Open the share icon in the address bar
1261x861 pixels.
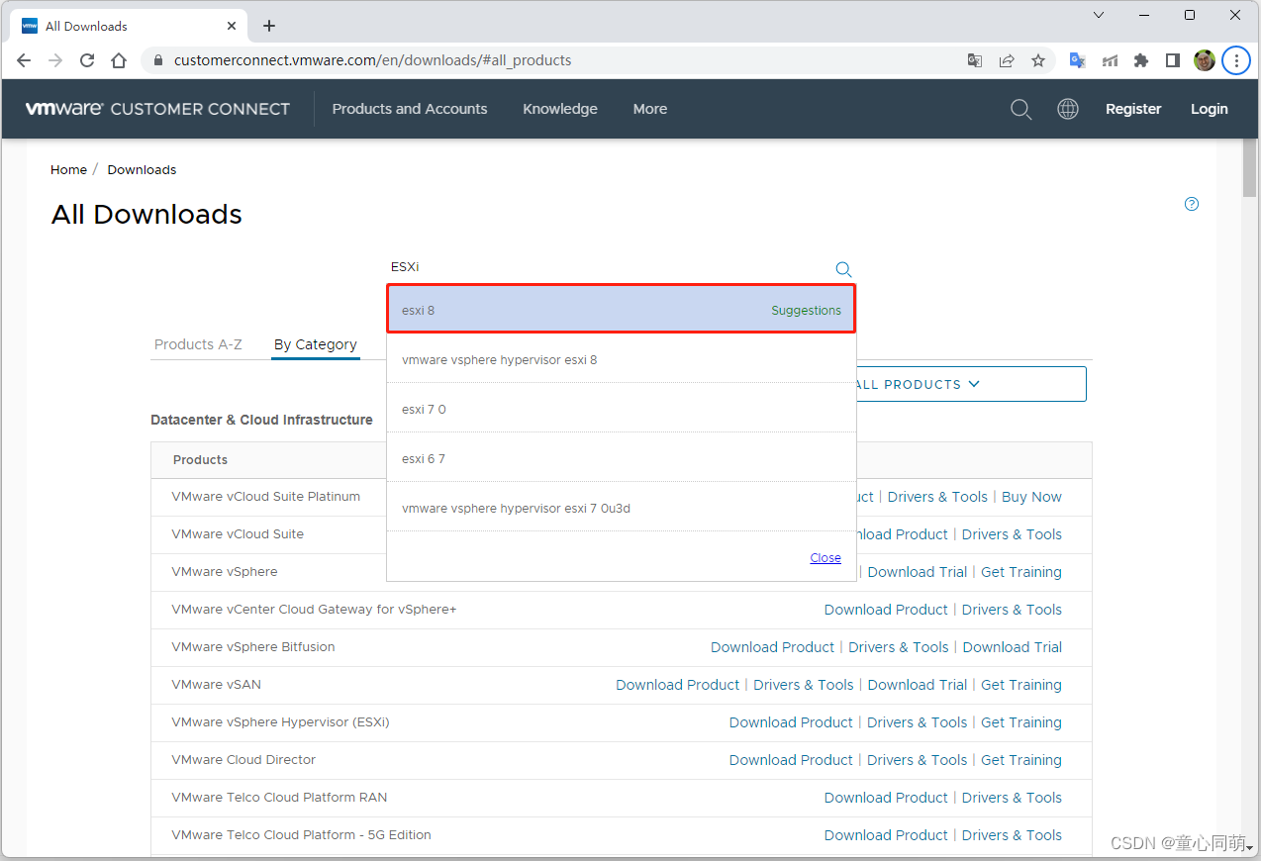point(1007,60)
